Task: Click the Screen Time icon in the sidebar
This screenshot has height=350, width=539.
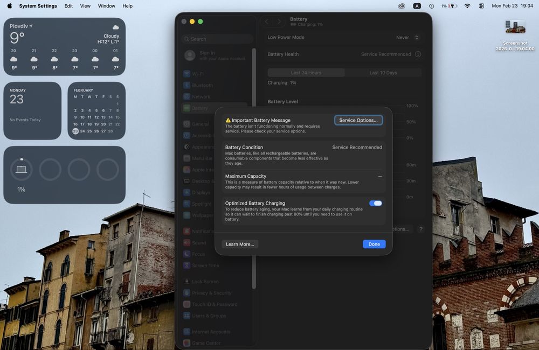Action: point(186,265)
